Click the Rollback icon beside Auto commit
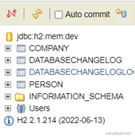 coord(121,13)
